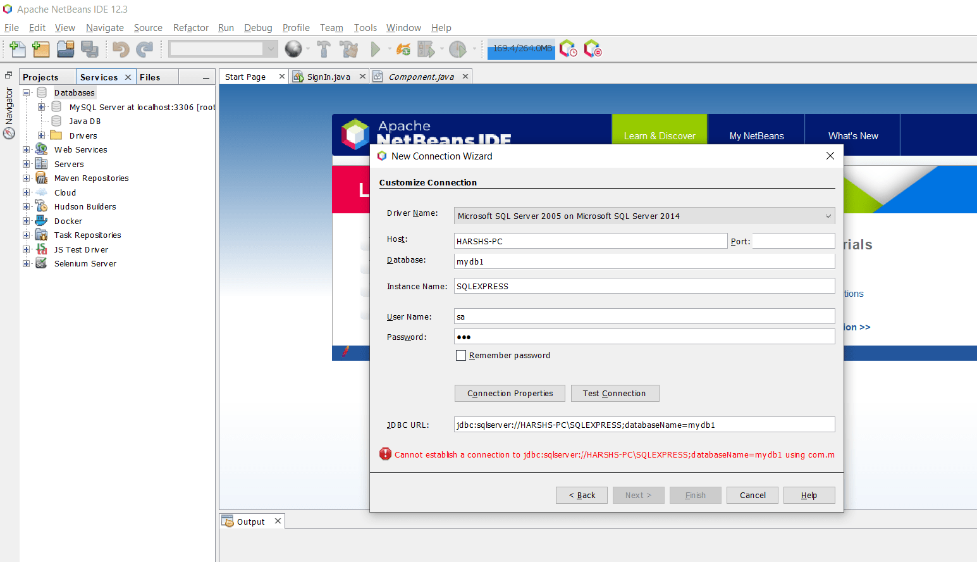This screenshot has width=977, height=562.
Task: Toggle Remember password checkbox
Action: [461, 356]
